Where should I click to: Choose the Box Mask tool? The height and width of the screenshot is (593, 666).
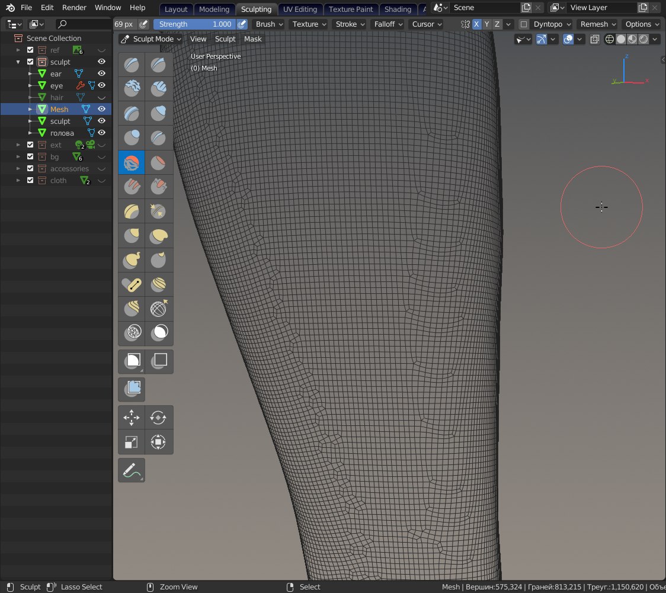point(132,361)
